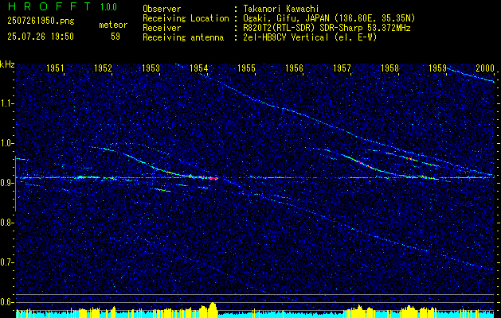
Task: Click the 0.6 kHz axis label
Action: point(6,302)
